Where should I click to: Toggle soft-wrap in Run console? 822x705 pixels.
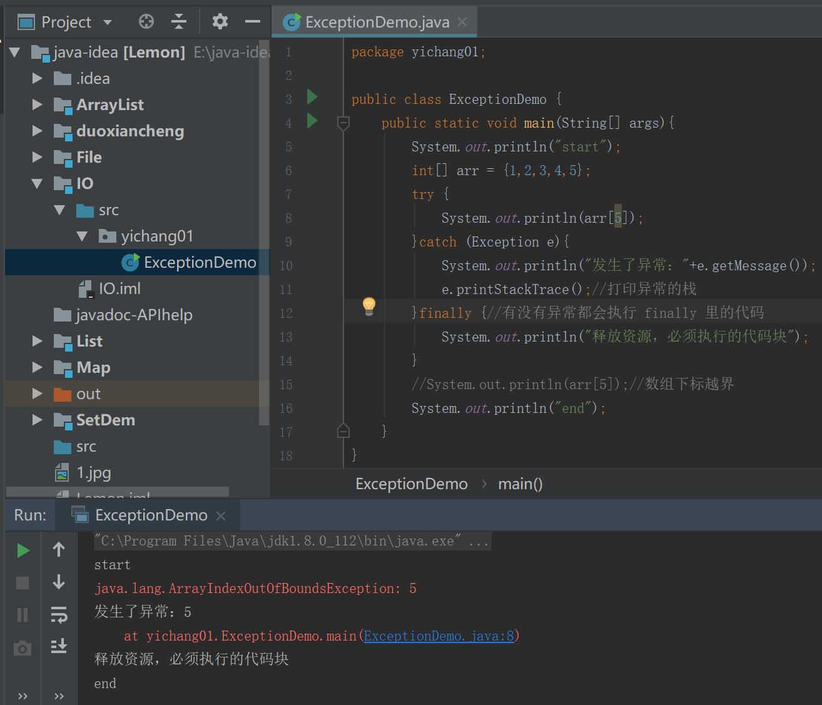coord(59,615)
